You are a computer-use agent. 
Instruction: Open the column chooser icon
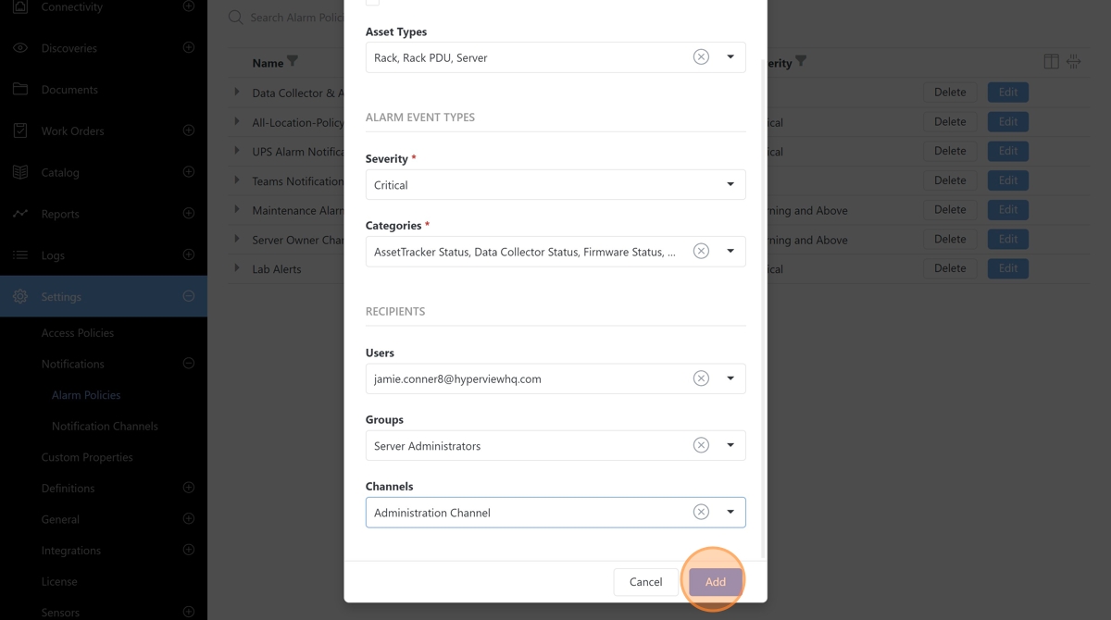(1051, 62)
